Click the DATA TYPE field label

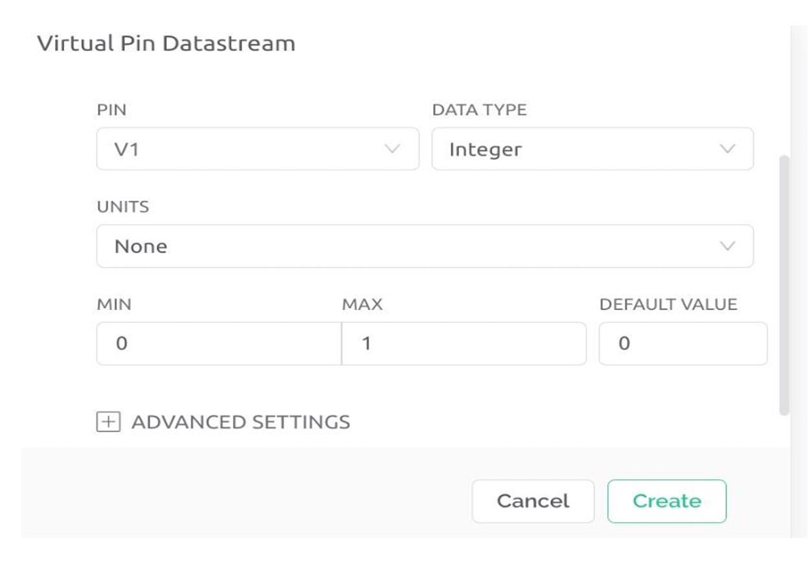(x=479, y=110)
